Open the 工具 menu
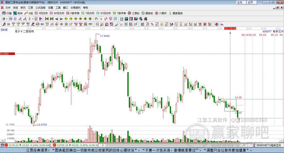 pyautogui.click(x=58, y=7)
